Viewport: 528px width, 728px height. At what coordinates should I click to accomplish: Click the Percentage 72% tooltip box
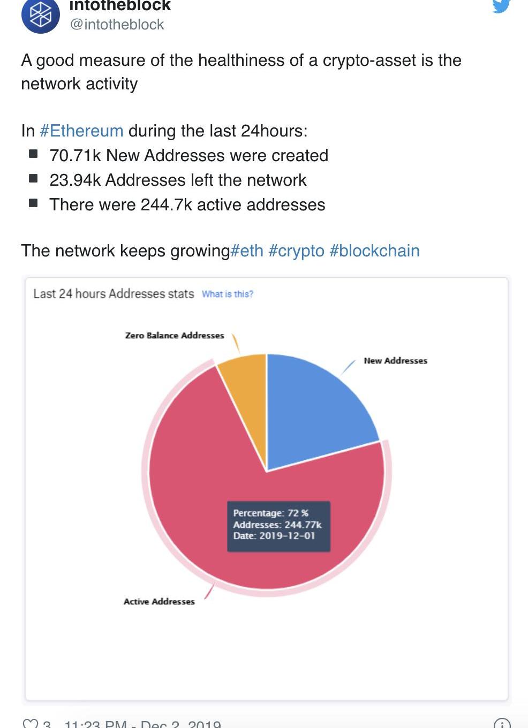coord(278,525)
